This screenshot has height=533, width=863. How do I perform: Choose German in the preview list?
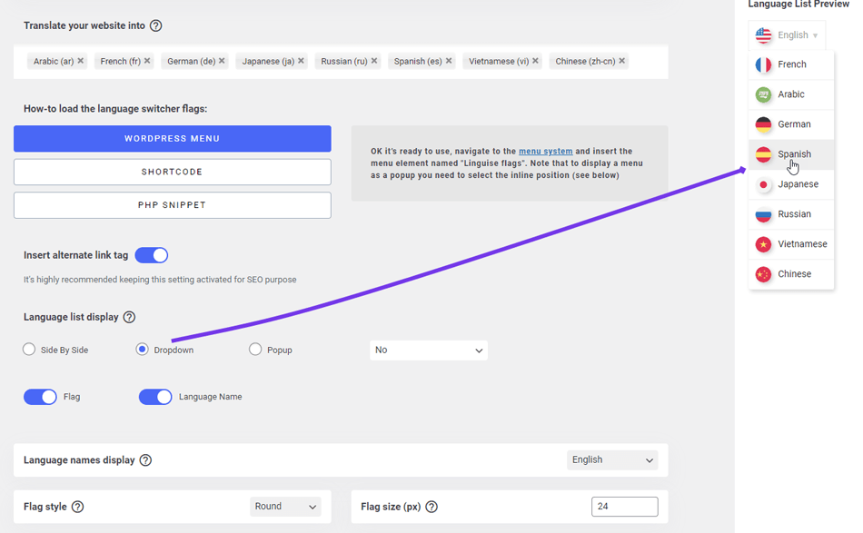tap(791, 125)
